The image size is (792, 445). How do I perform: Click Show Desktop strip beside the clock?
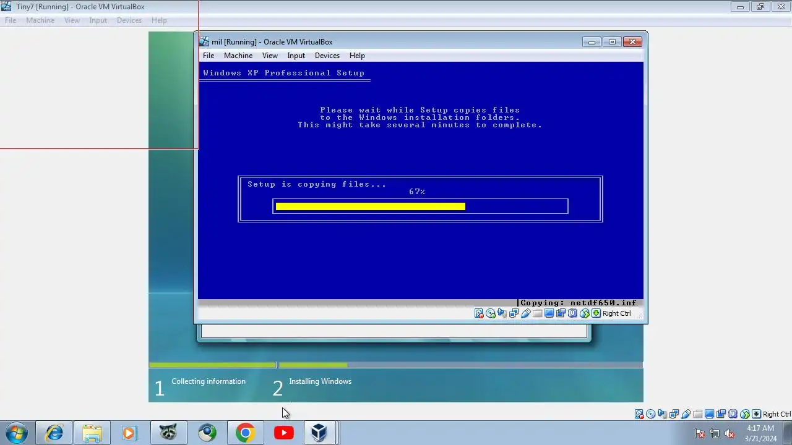[788, 433]
